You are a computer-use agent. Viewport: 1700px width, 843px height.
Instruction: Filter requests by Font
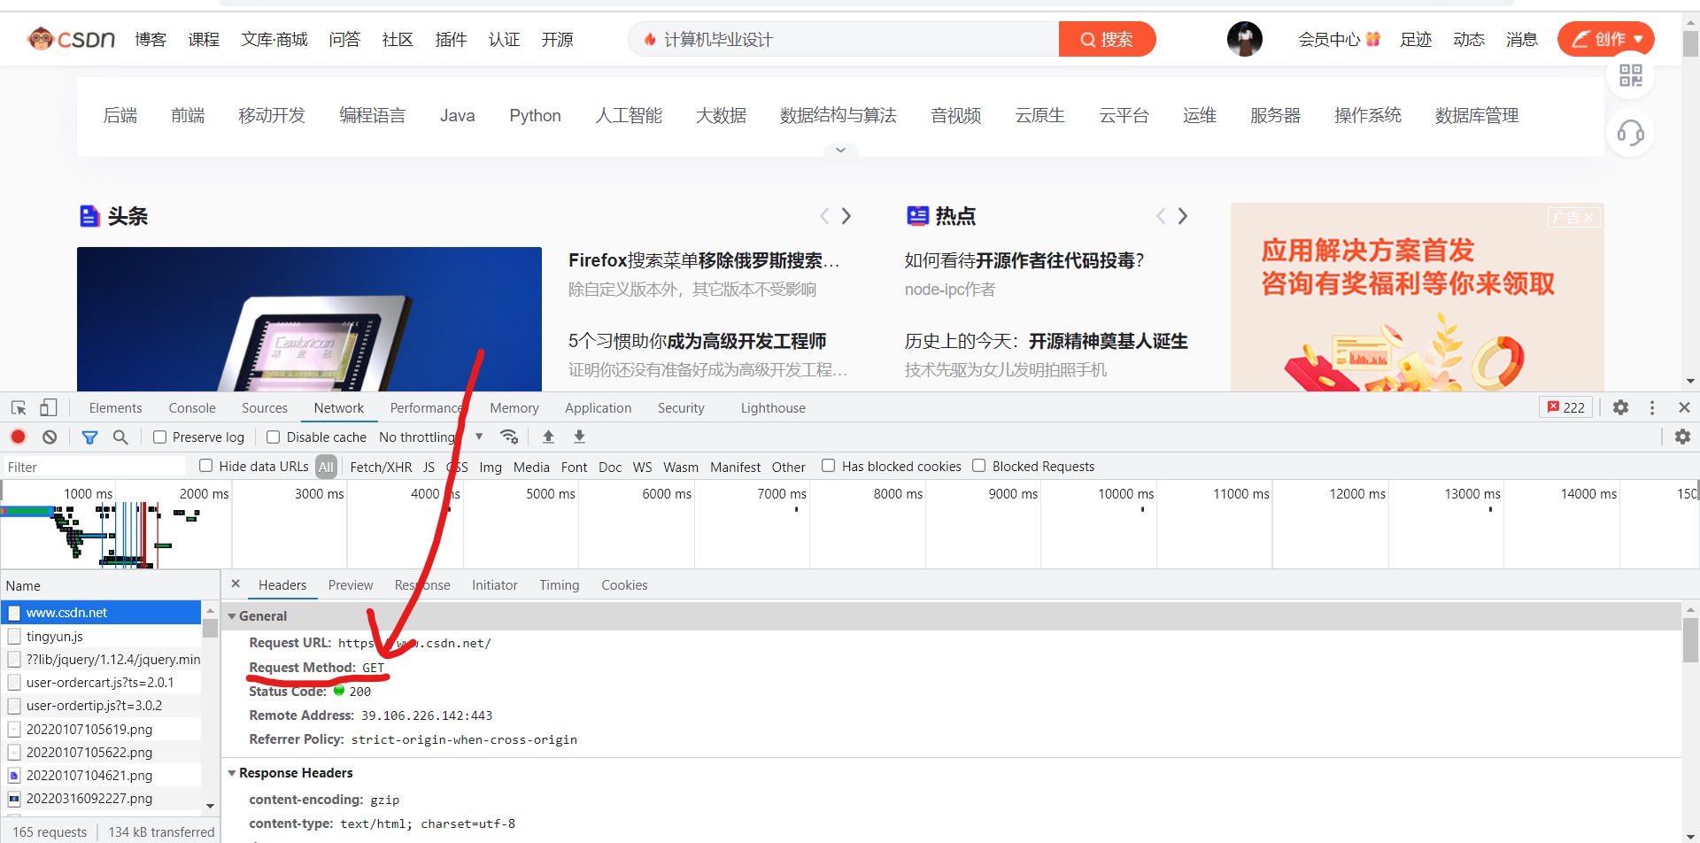(574, 467)
